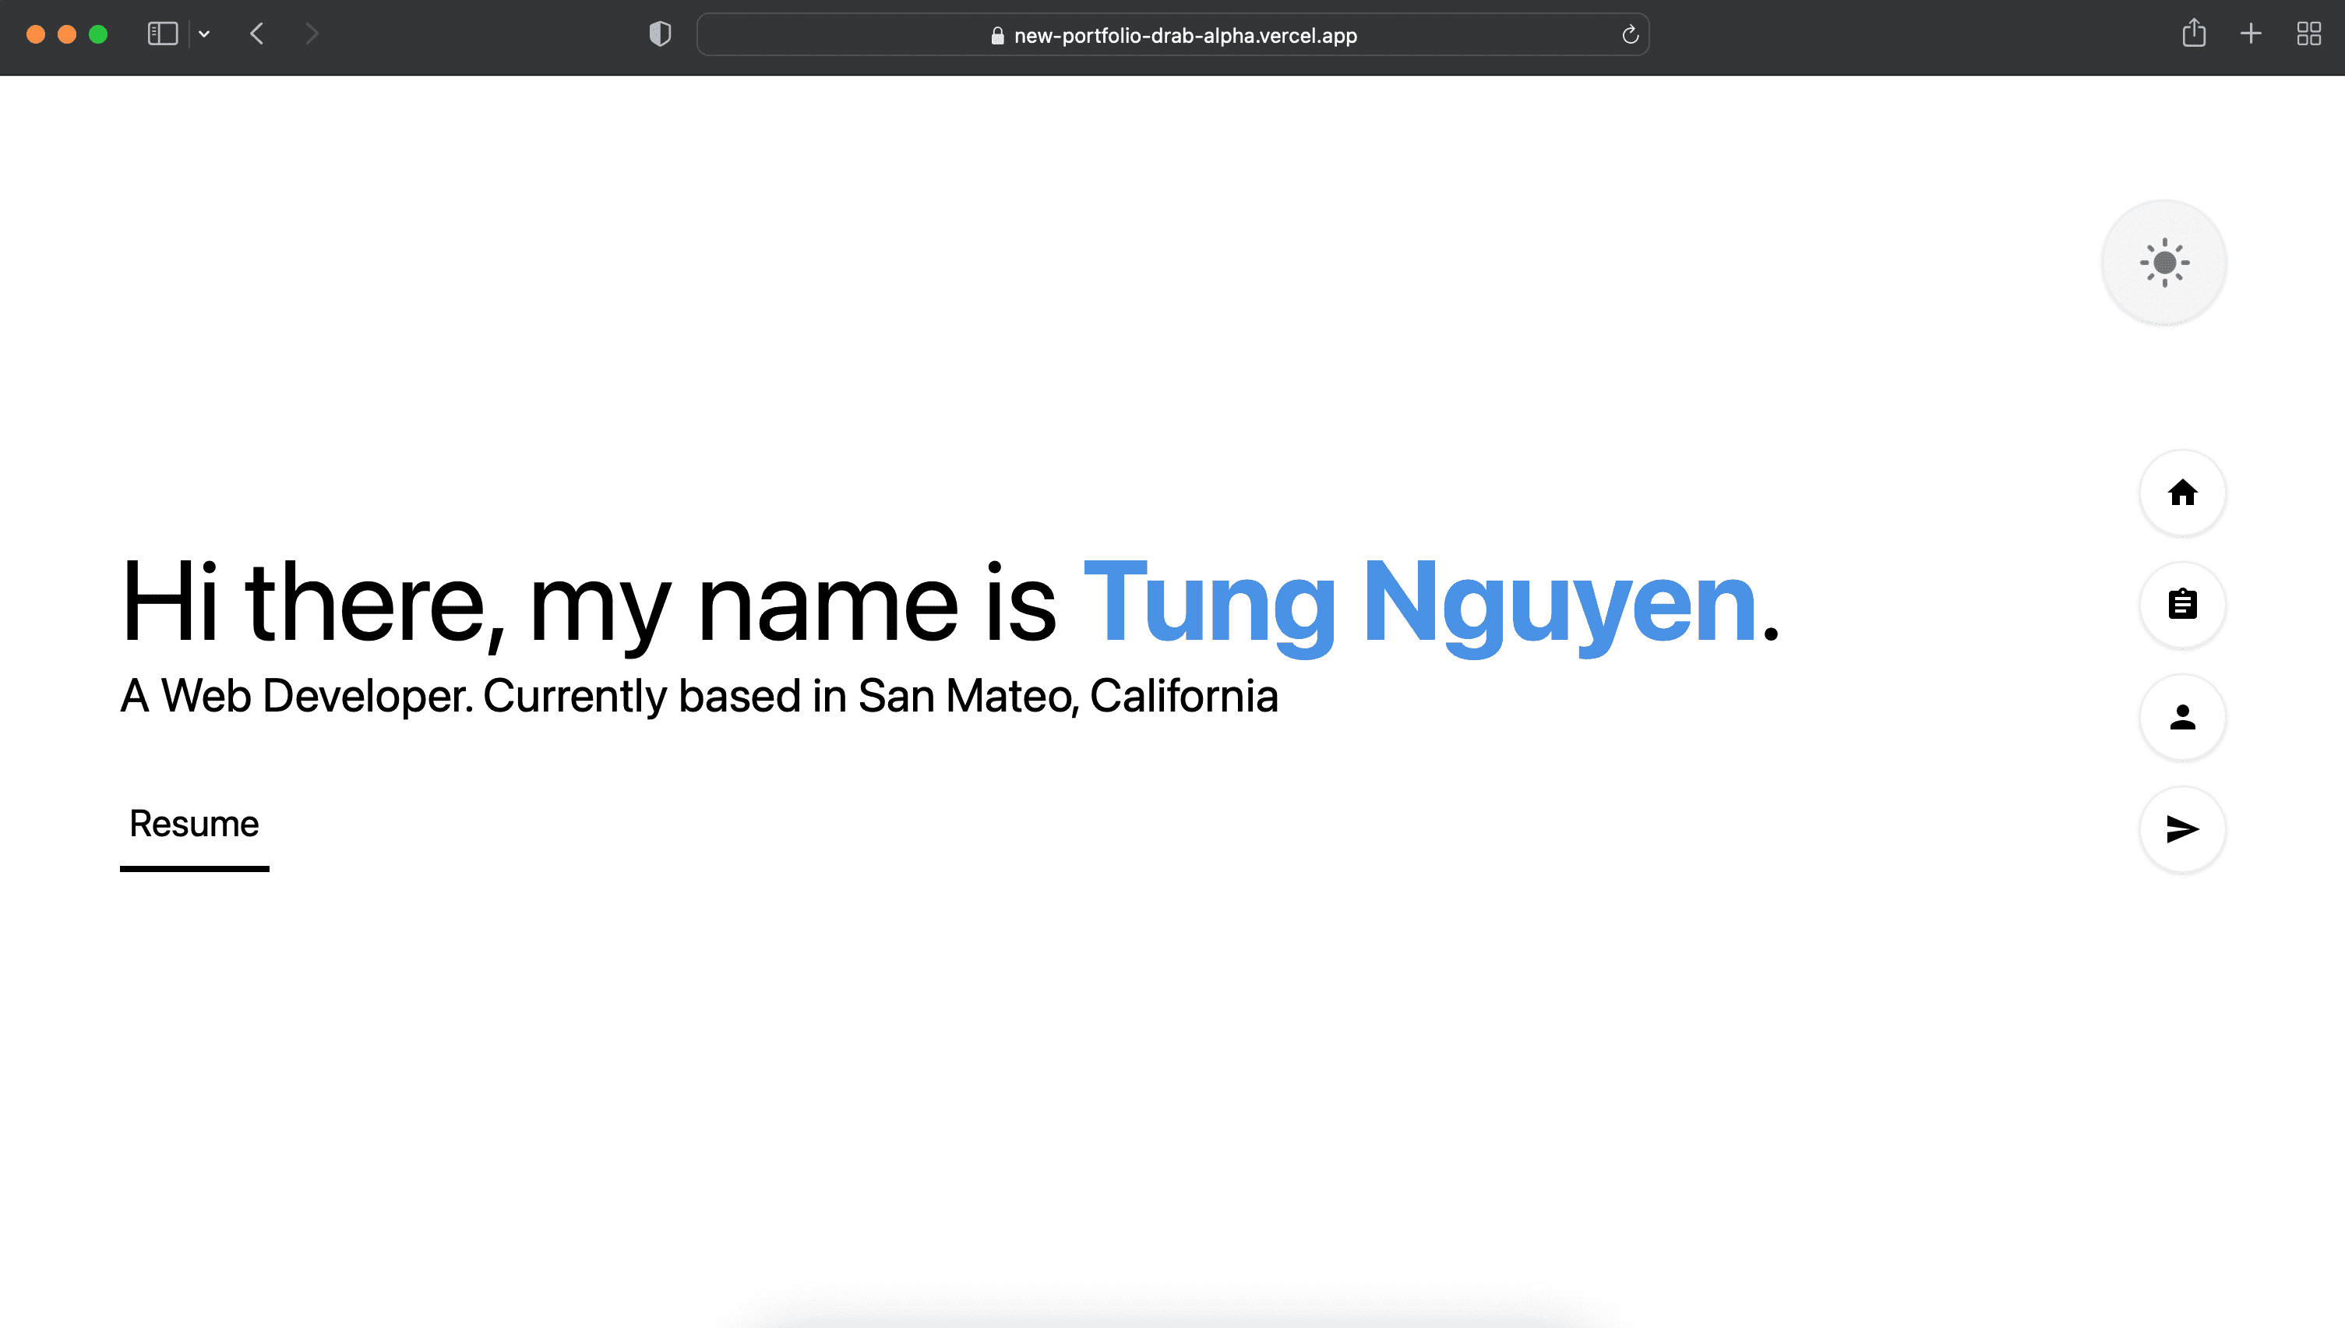Click the paper plane contact icon
The image size is (2345, 1328).
(x=2182, y=829)
